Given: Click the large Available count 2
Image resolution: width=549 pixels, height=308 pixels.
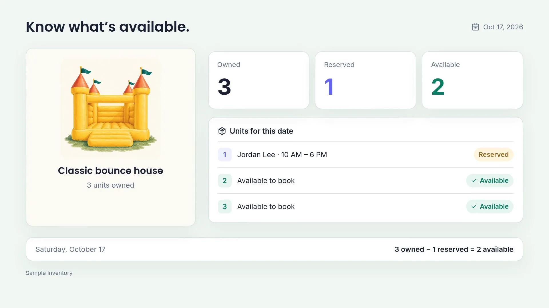Looking at the screenshot, I should pos(438,87).
